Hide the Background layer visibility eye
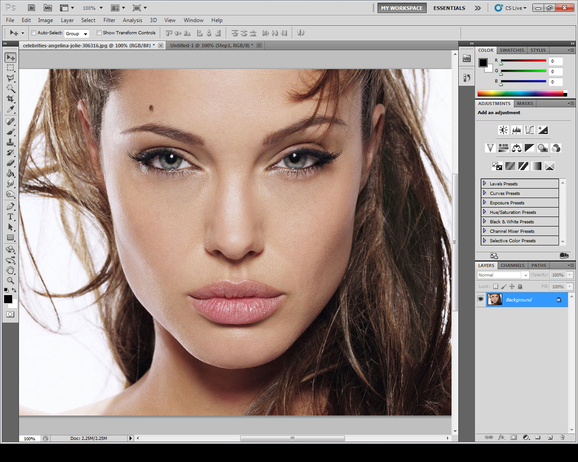 click(x=480, y=300)
